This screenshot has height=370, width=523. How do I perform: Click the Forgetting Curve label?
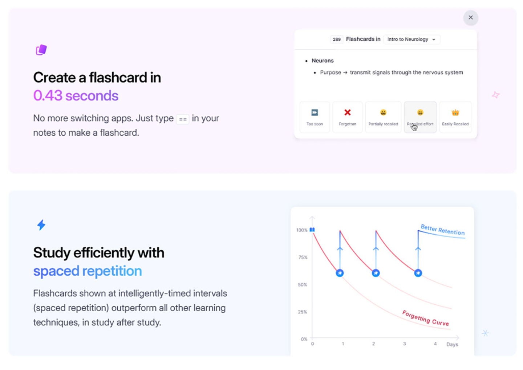[425, 318]
